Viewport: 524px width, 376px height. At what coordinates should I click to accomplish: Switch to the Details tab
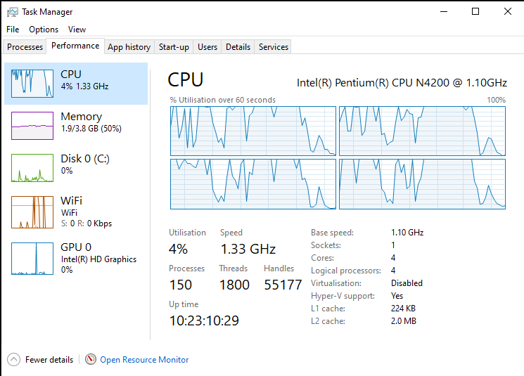[x=238, y=47]
